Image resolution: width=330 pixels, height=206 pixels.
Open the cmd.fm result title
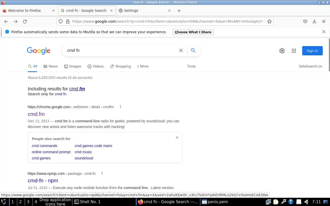coord(36,114)
